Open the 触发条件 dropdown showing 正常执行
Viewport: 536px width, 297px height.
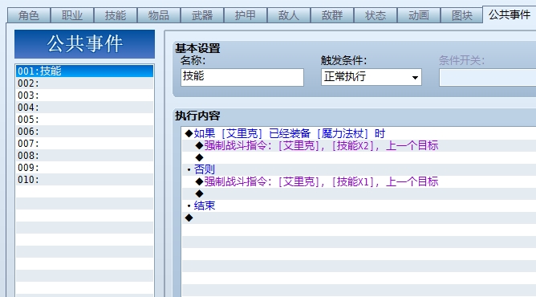coord(372,77)
